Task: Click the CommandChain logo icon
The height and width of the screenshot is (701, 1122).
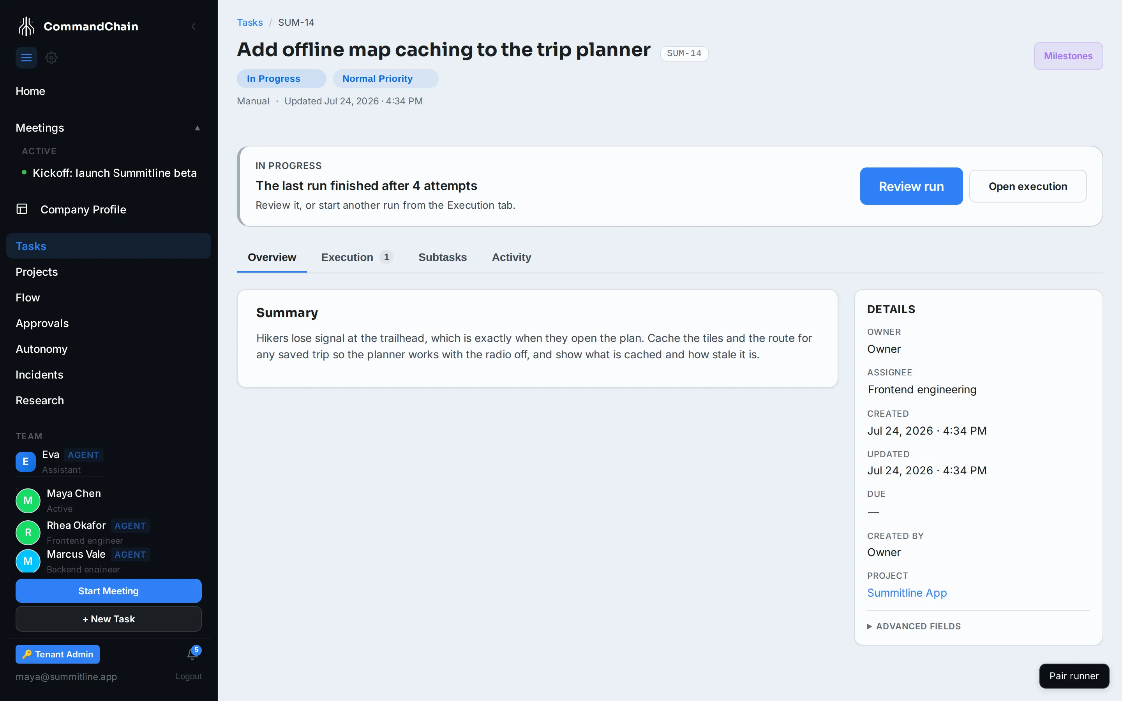Action: pyautogui.click(x=26, y=26)
